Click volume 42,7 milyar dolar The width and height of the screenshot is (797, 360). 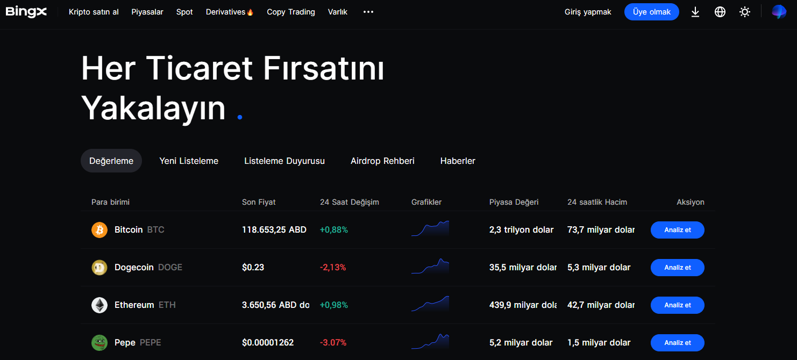pos(601,305)
